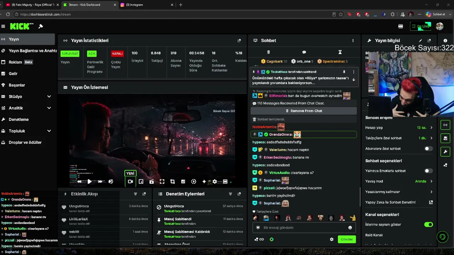454x255 pixels.
Task: Click the bar chart icon on preview toolbar
Action: [x=183, y=181]
